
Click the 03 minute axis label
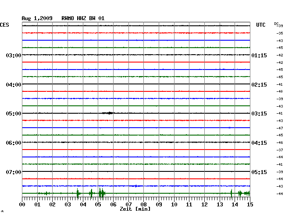pyautogui.click(x=68, y=204)
